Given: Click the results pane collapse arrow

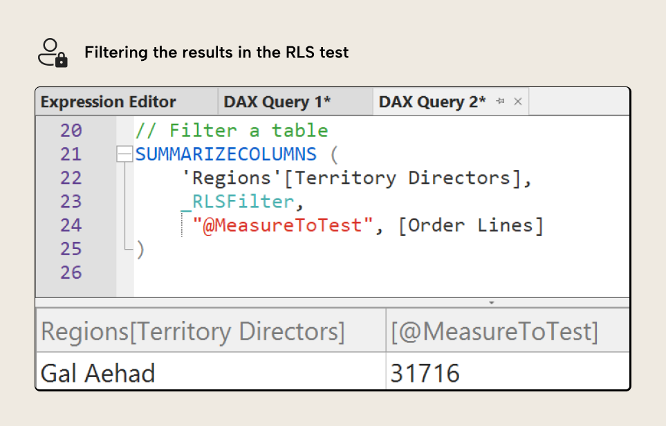Looking at the screenshot, I should pyautogui.click(x=492, y=302).
